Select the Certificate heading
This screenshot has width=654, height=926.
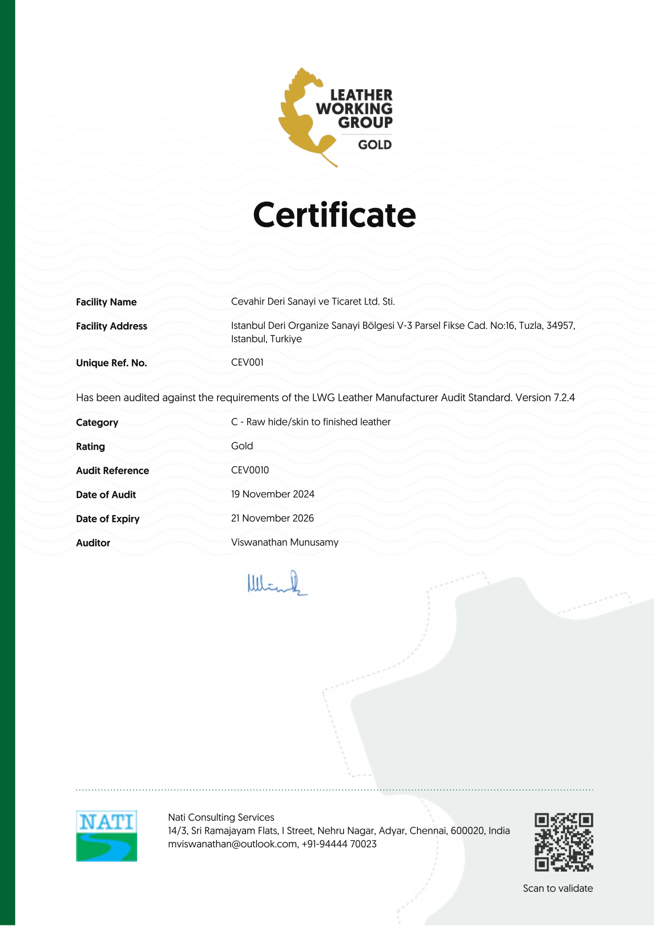pos(334,215)
